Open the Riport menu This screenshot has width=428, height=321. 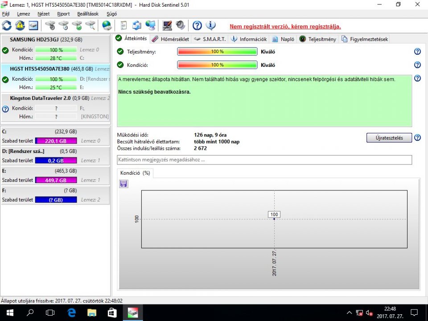coord(64,14)
